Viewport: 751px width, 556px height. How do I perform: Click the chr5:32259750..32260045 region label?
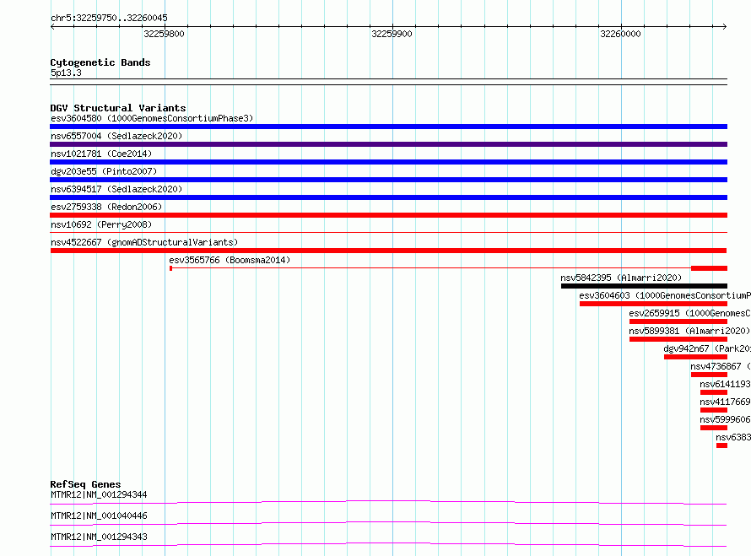109,18
